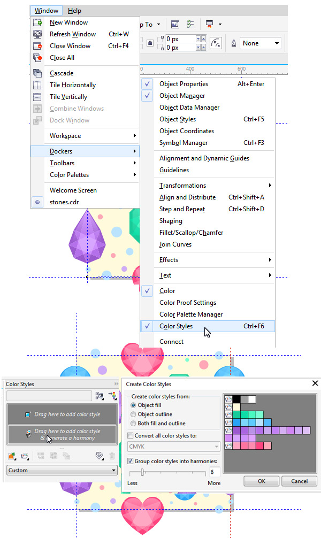Click Drag here to add color style area
Viewport: 321px width, 538px height.
62,414
